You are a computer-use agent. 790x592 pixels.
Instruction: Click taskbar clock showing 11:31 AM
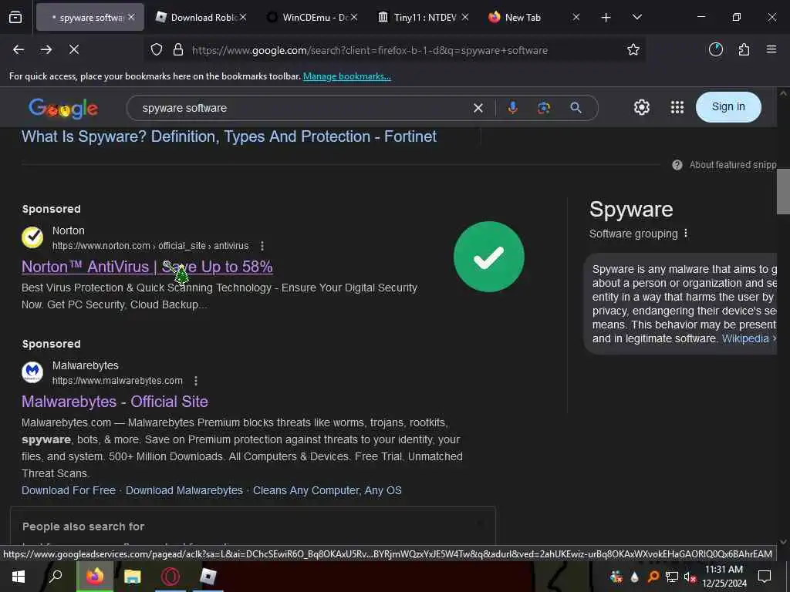coord(724,577)
